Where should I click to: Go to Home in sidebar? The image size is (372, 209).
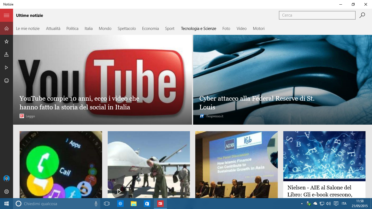point(7,28)
